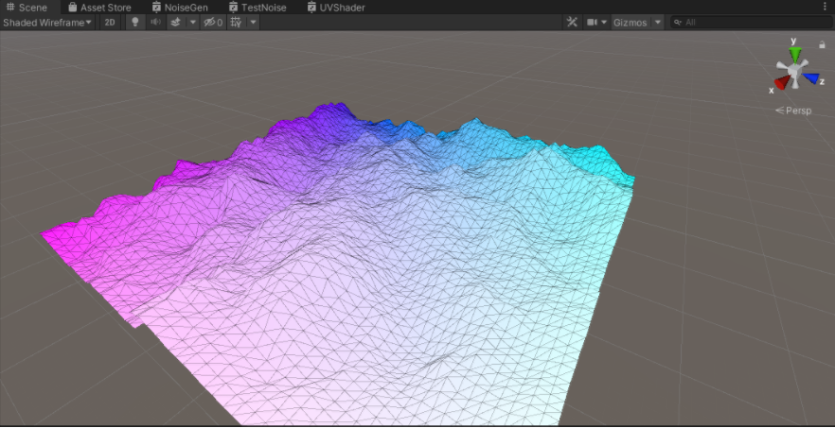Toggle scene audio with the speaker icon
Image resolution: width=835 pixels, height=428 pixels.
pyautogui.click(x=155, y=22)
